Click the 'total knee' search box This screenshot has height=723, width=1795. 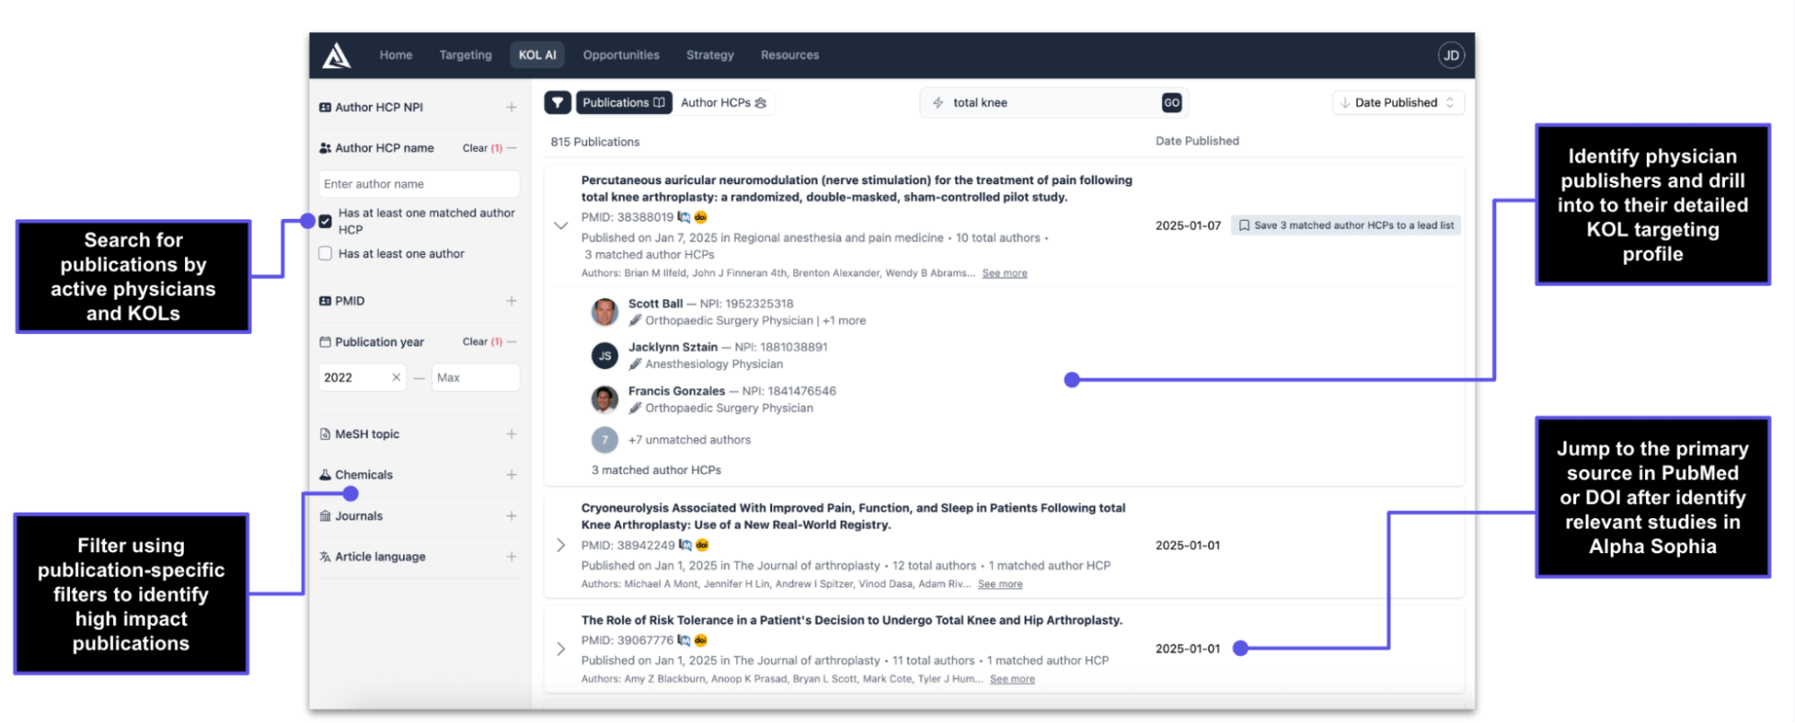pos(1054,102)
